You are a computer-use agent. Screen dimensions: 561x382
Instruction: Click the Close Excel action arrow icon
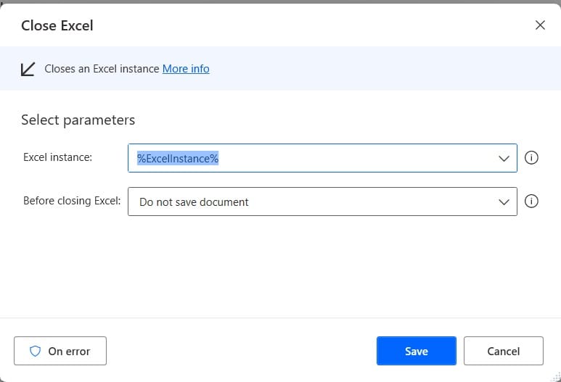click(x=28, y=69)
